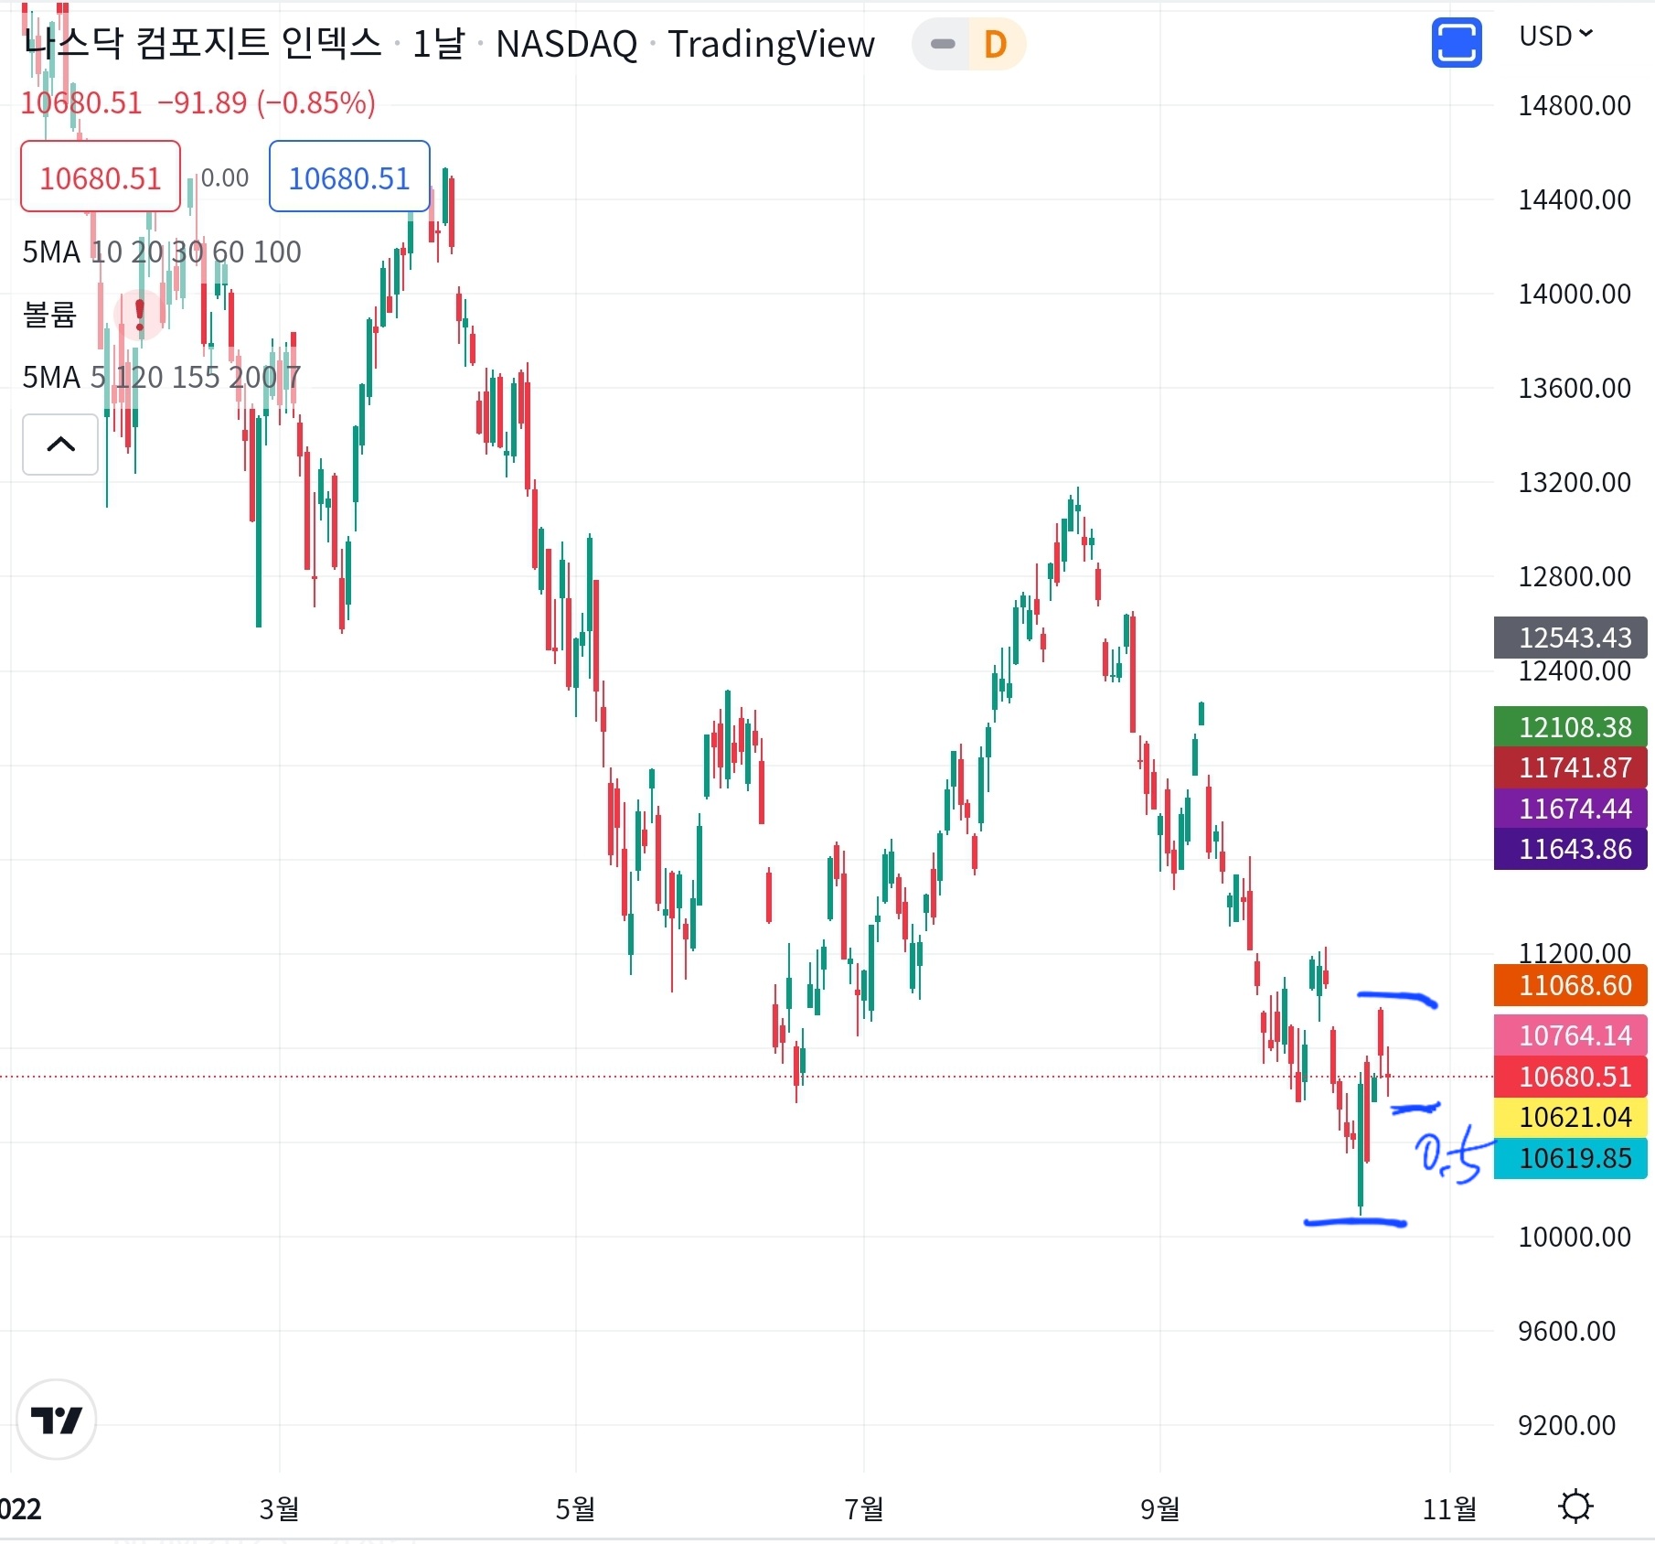
Task: Click the 1날 interval label
Action: pos(438,44)
